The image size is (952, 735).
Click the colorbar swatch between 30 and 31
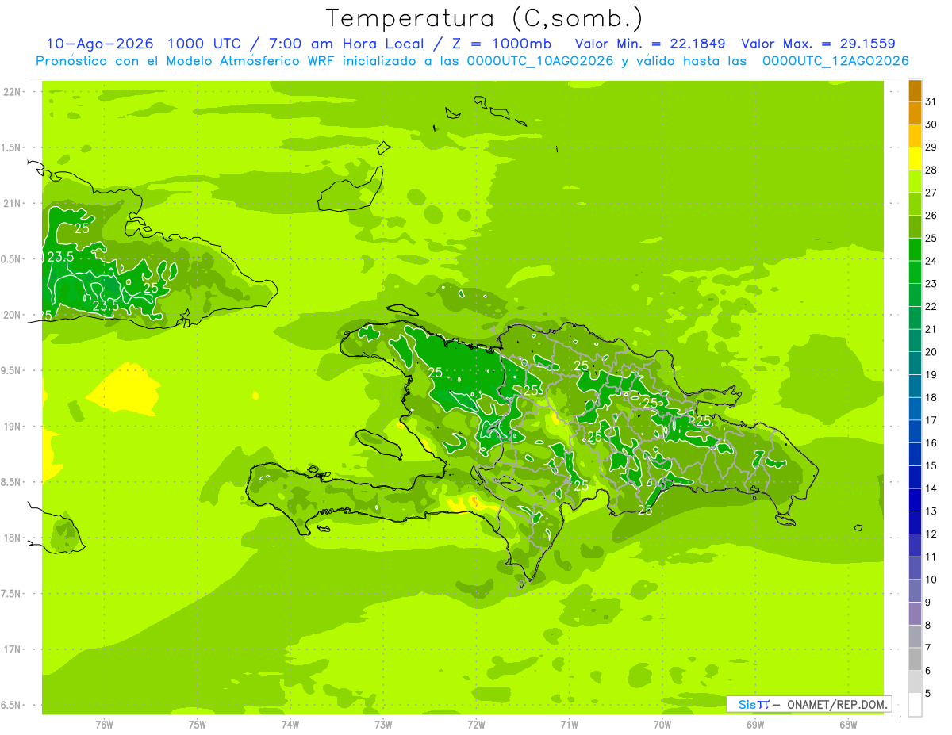(x=915, y=113)
